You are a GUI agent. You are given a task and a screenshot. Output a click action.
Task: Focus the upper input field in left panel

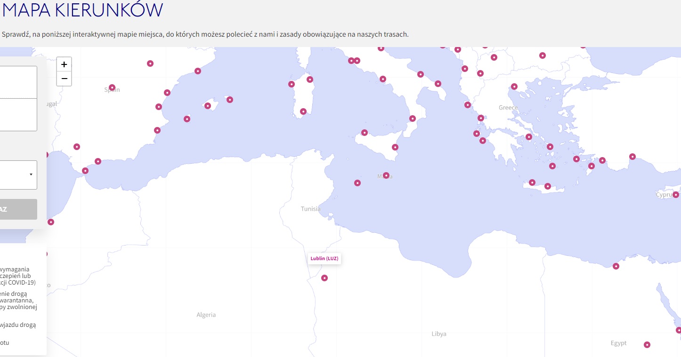(18, 82)
